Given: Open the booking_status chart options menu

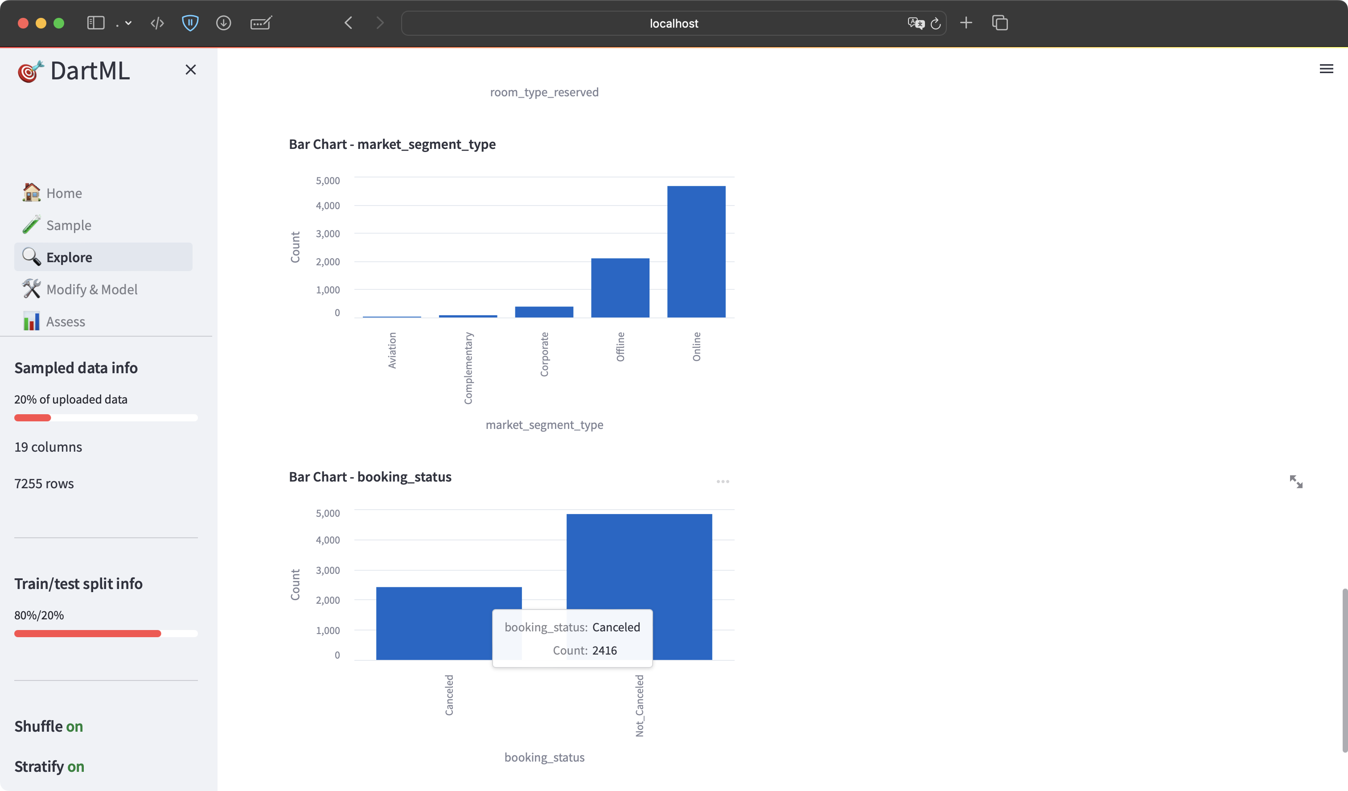Looking at the screenshot, I should (723, 482).
